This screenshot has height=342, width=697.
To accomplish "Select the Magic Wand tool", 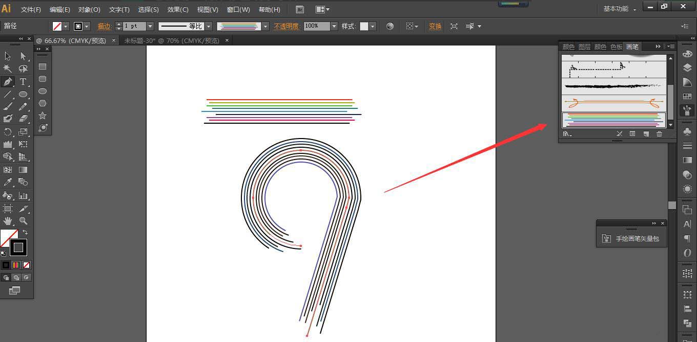I will click(8, 69).
